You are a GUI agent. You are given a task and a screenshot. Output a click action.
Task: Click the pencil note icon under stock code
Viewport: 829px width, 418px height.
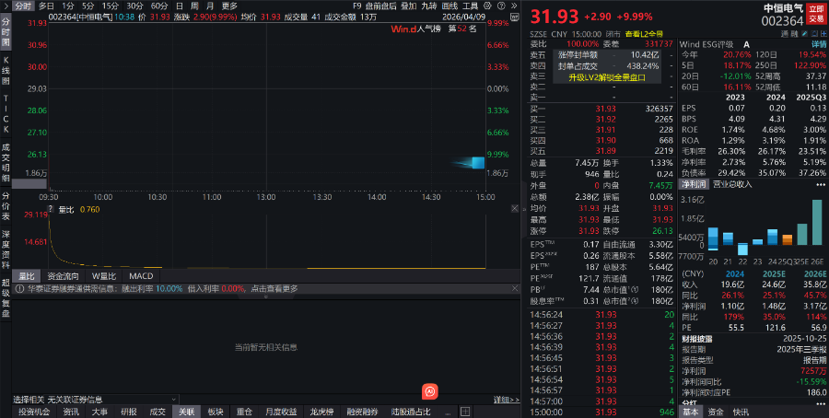[x=805, y=33]
